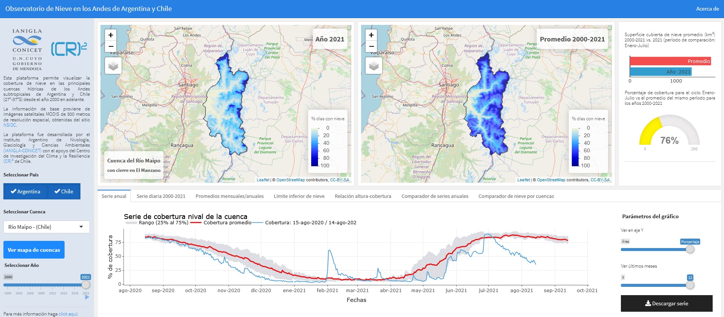Click the dropdown arrow of basin selector
The height and width of the screenshot is (317, 724).
point(81,227)
